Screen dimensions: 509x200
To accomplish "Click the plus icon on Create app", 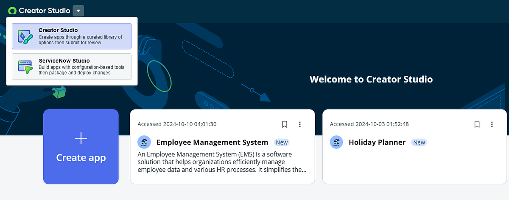I will pos(81,138).
